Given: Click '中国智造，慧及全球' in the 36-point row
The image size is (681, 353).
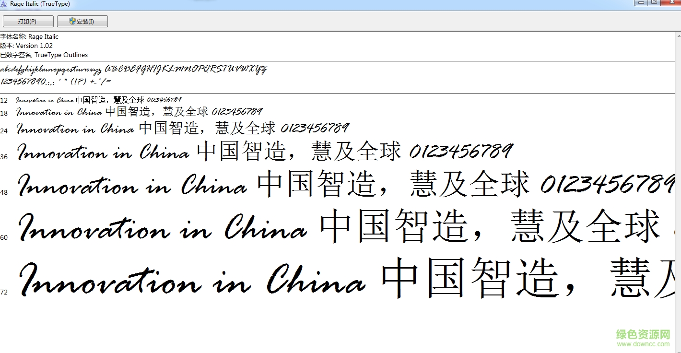Looking at the screenshot, I should coord(299,151).
